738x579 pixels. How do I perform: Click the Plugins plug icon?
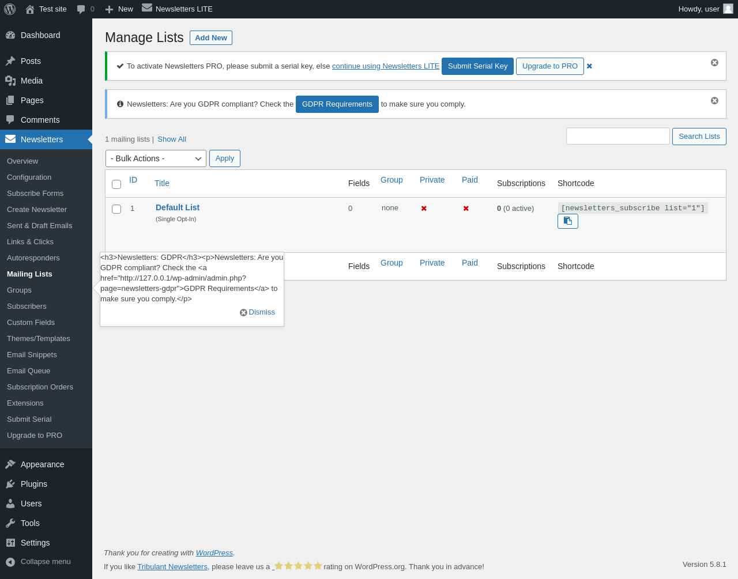[10, 484]
